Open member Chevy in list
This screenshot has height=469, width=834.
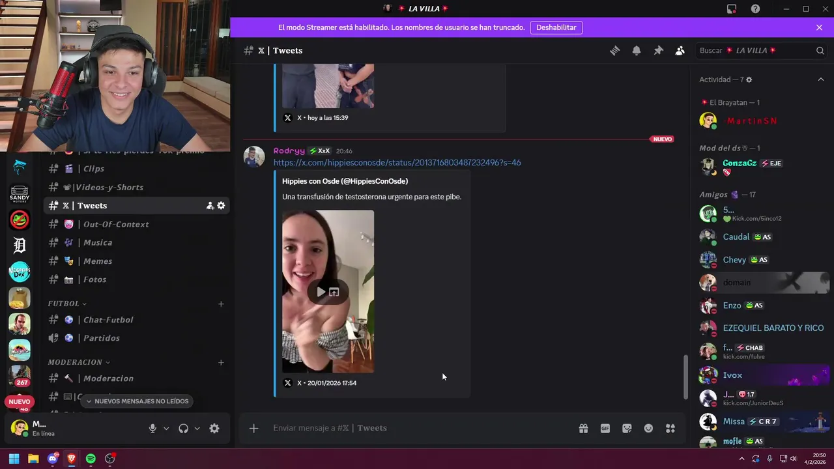(x=760, y=259)
